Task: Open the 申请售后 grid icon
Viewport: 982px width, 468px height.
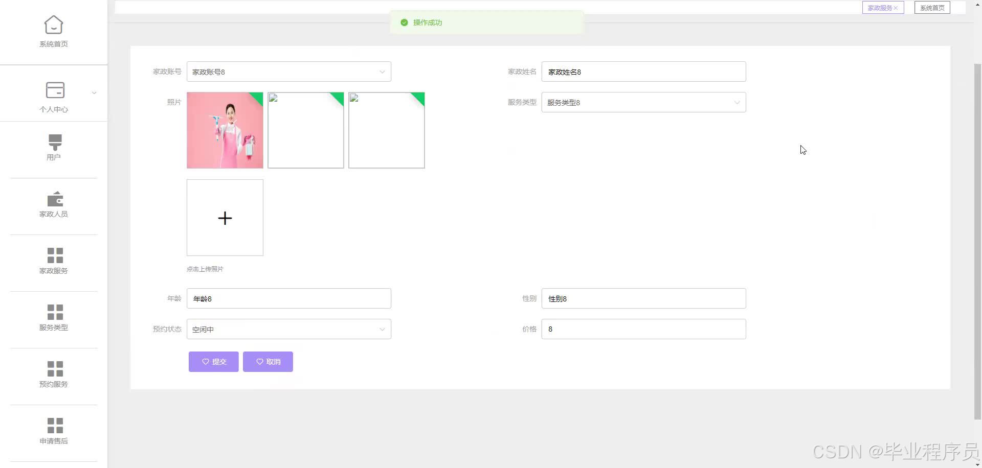Action: click(x=55, y=426)
